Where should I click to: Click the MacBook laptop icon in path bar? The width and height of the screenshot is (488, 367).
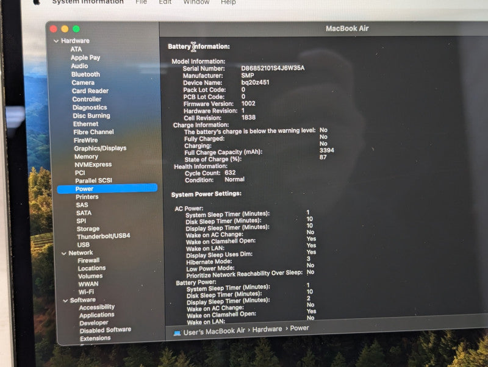[178, 333]
